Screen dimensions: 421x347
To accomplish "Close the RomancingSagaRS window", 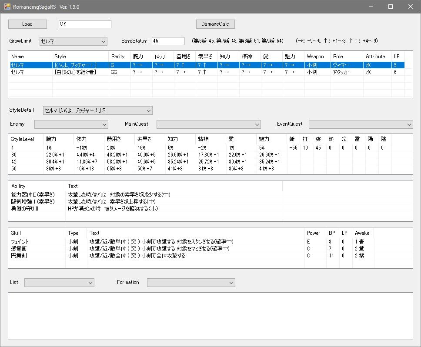I will [411, 7].
